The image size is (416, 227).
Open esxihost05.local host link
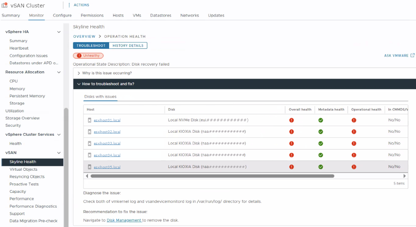click(107, 167)
